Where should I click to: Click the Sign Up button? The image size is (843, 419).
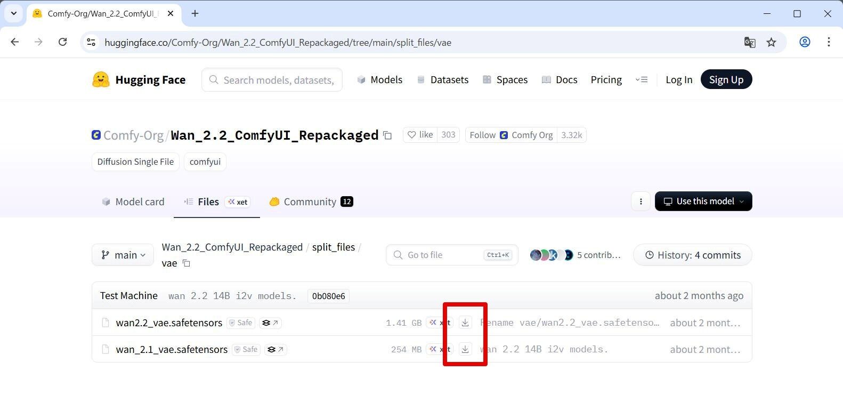726,79
